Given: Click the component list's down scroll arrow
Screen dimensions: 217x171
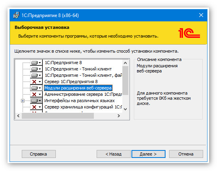Looking at the screenshot, I should [126, 109].
